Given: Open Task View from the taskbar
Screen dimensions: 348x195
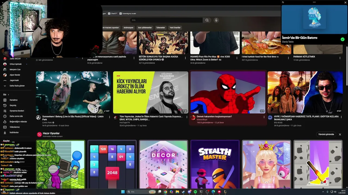Looking at the screenshot, I should click(x=160, y=192).
